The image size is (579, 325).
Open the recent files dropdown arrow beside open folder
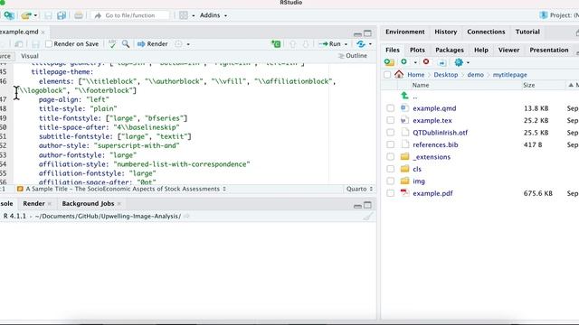pos(35,15)
